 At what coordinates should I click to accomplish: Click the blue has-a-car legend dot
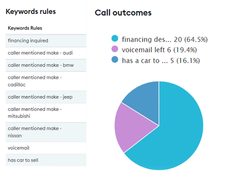tap(115, 60)
